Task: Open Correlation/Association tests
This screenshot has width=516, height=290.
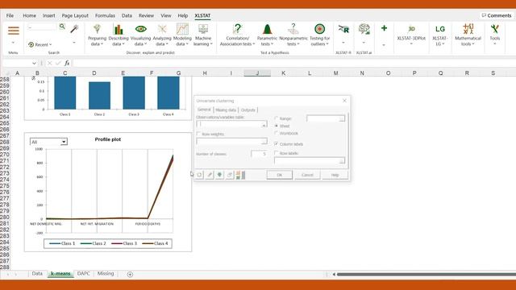Action: click(x=237, y=35)
